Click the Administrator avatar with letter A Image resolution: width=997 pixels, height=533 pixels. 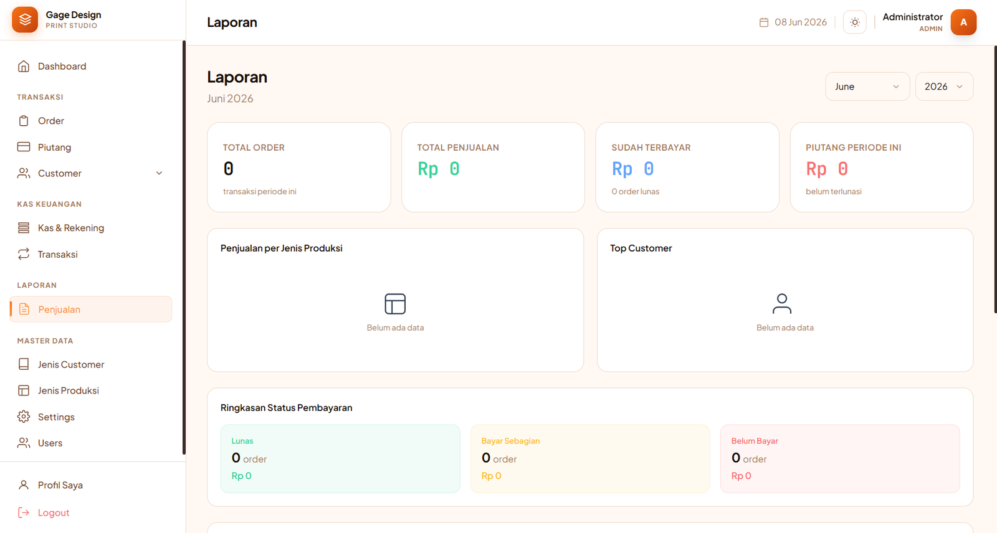pos(963,22)
